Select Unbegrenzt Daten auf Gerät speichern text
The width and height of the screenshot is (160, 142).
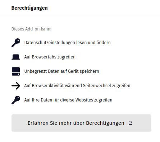coord(61,71)
